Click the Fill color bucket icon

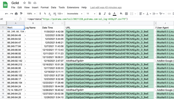pyautogui.click(x=121, y=14)
